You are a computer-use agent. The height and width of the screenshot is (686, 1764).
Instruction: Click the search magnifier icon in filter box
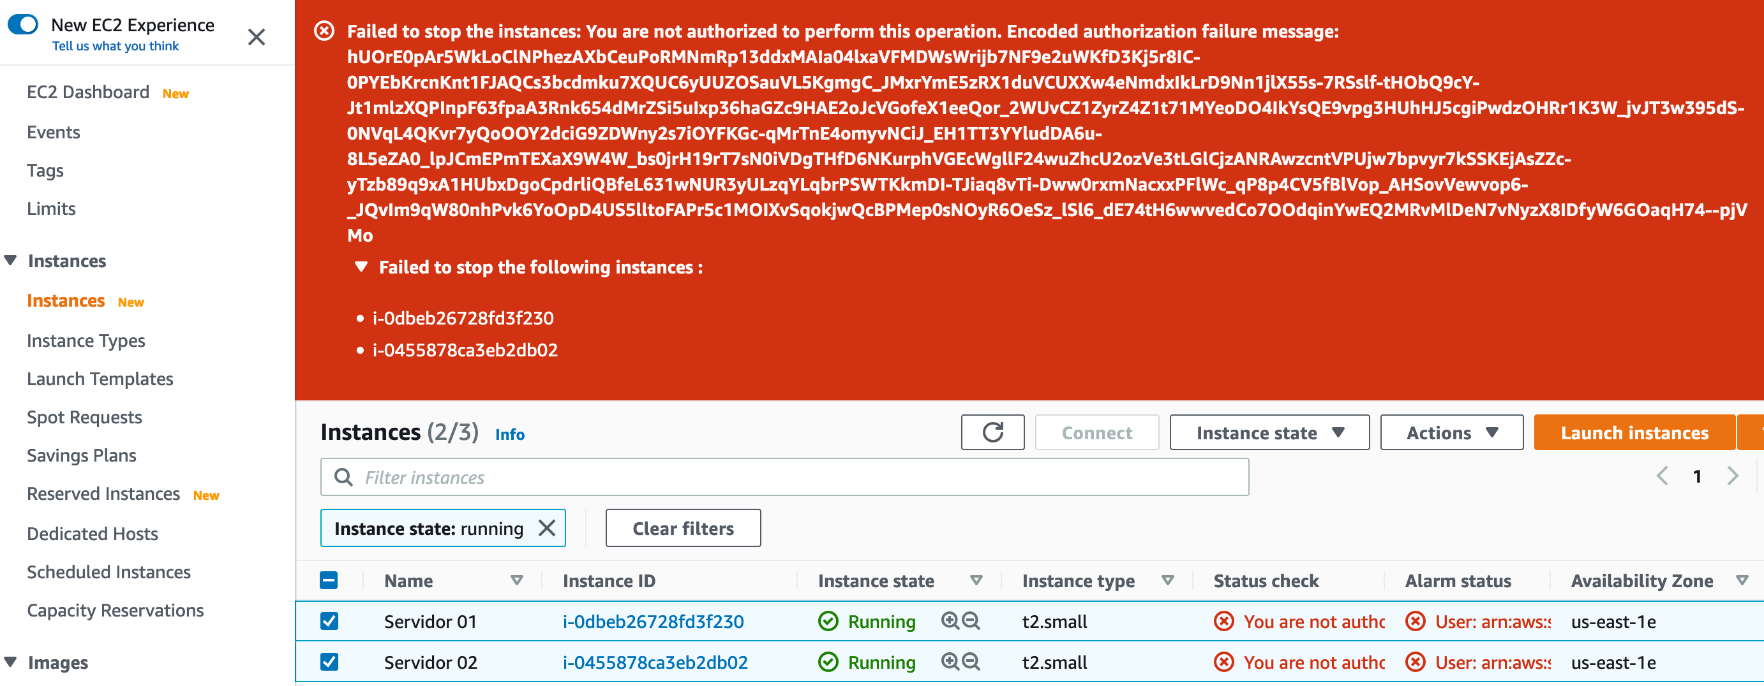[x=343, y=477]
